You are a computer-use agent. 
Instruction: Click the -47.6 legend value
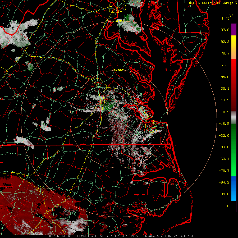click(x=224, y=147)
